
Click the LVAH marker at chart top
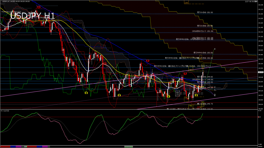pyautogui.click(x=186, y=3)
